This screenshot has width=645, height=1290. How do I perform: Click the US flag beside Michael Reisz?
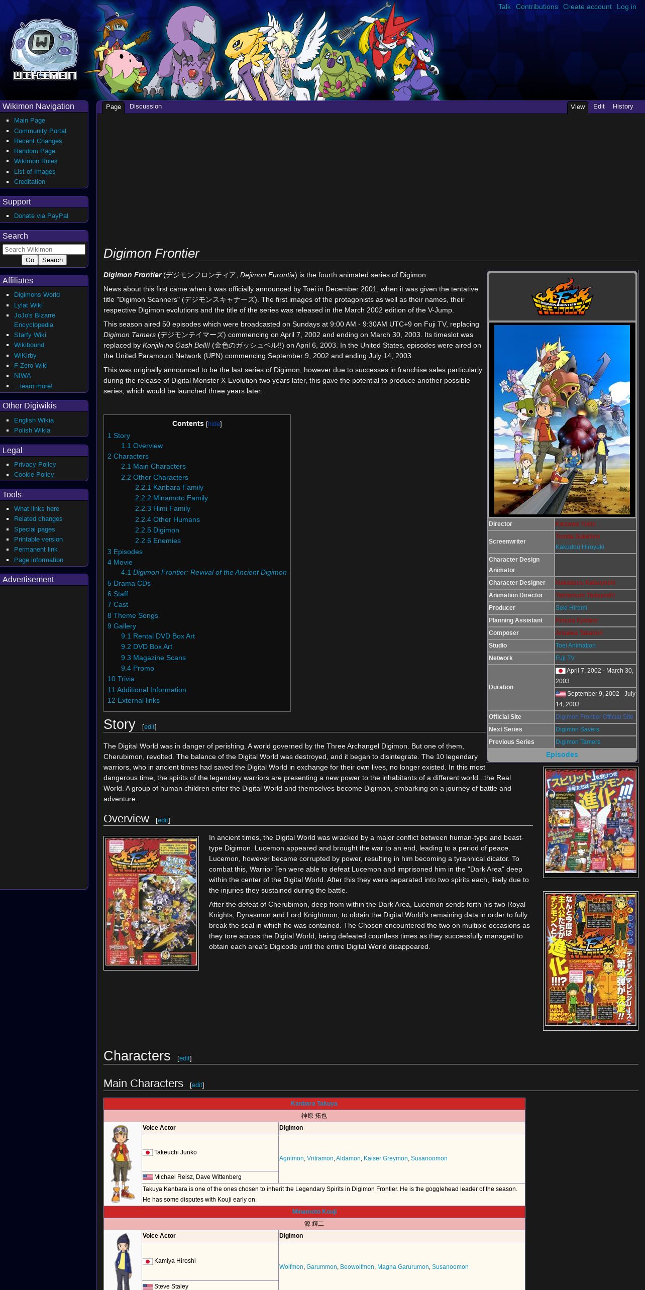pyautogui.click(x=148, y=1177)
